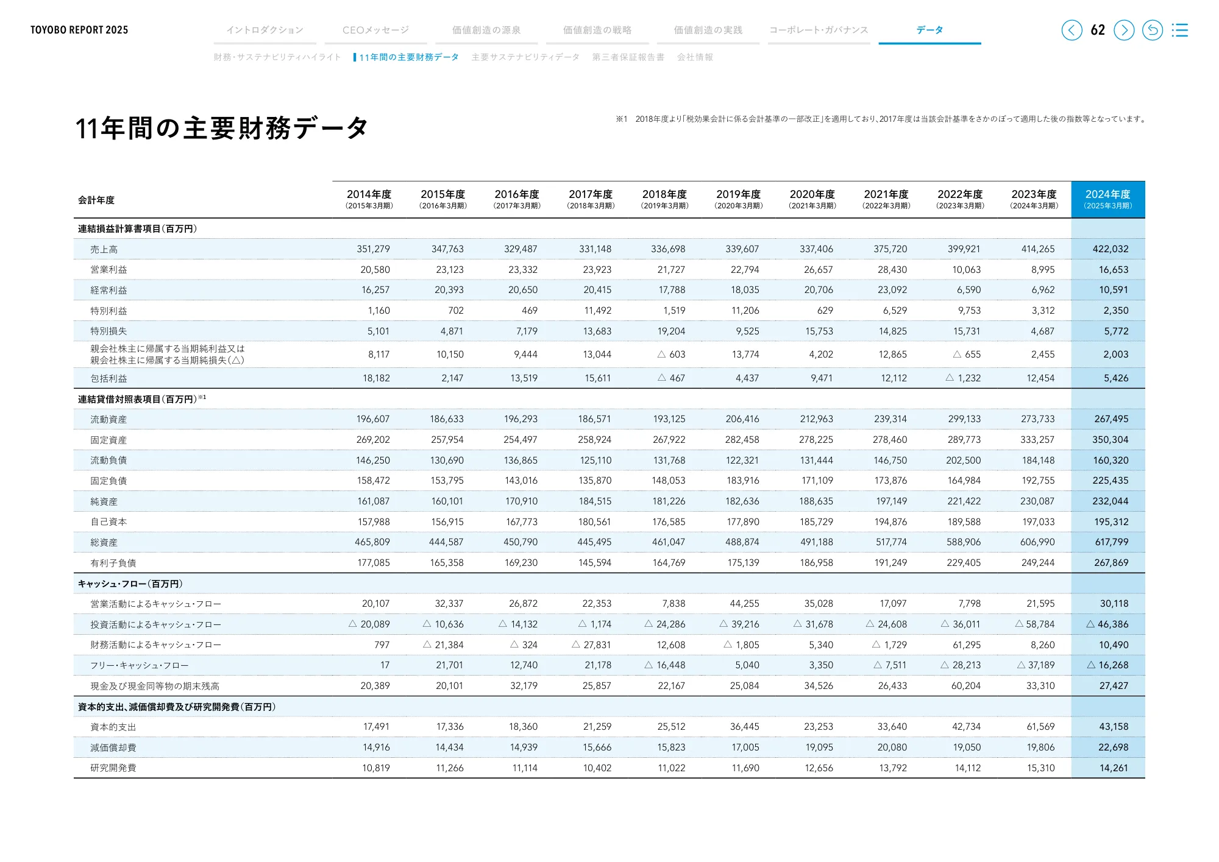Go to the 第三者保証報告書 link
This screenshot has height=862, width=1219.
pyautogui.click(x=628, y=57)
